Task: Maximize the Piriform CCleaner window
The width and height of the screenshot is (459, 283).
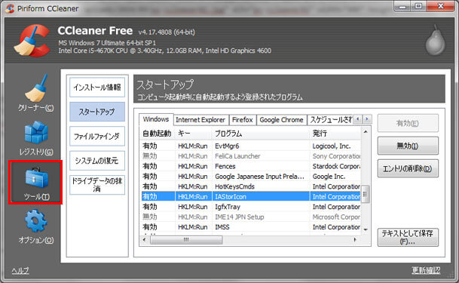Action: tap(418, 6)
